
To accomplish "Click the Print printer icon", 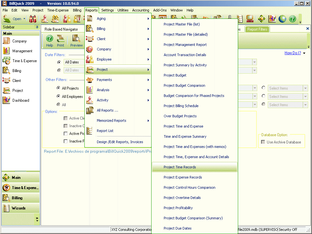I will click(x=60, y=38).
